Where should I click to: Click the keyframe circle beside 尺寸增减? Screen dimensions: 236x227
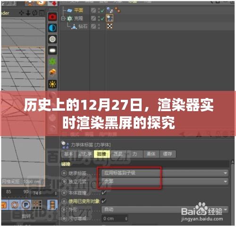64,219
